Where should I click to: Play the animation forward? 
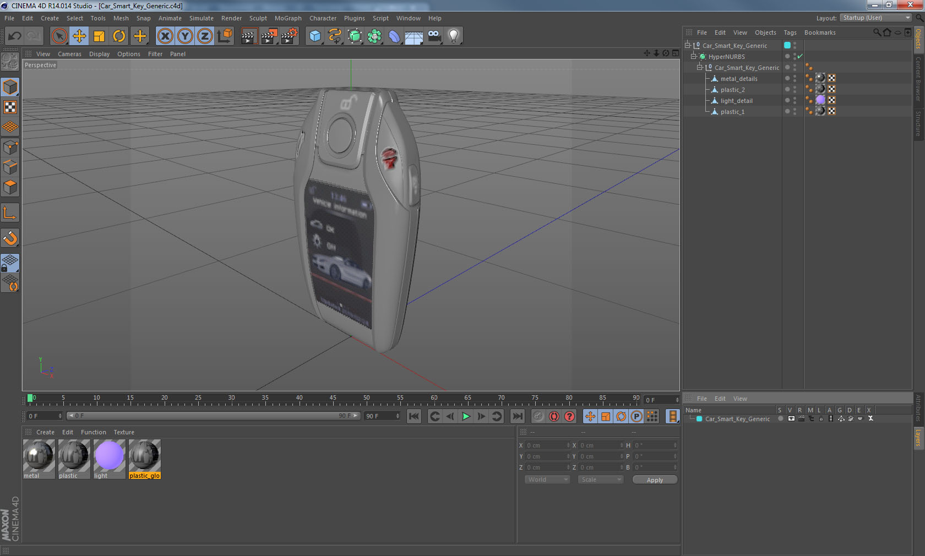coord(466,416)
